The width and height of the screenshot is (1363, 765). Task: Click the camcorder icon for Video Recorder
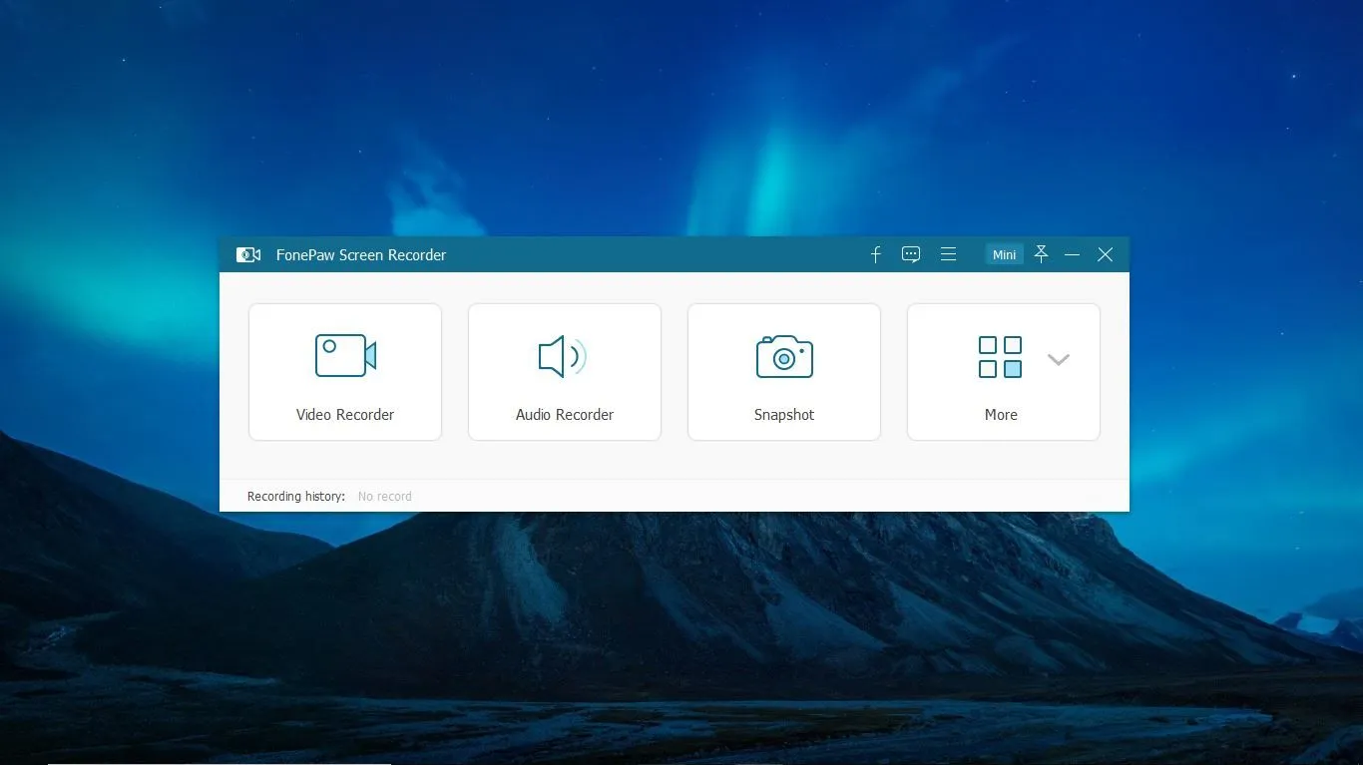(x=345, y=356)
